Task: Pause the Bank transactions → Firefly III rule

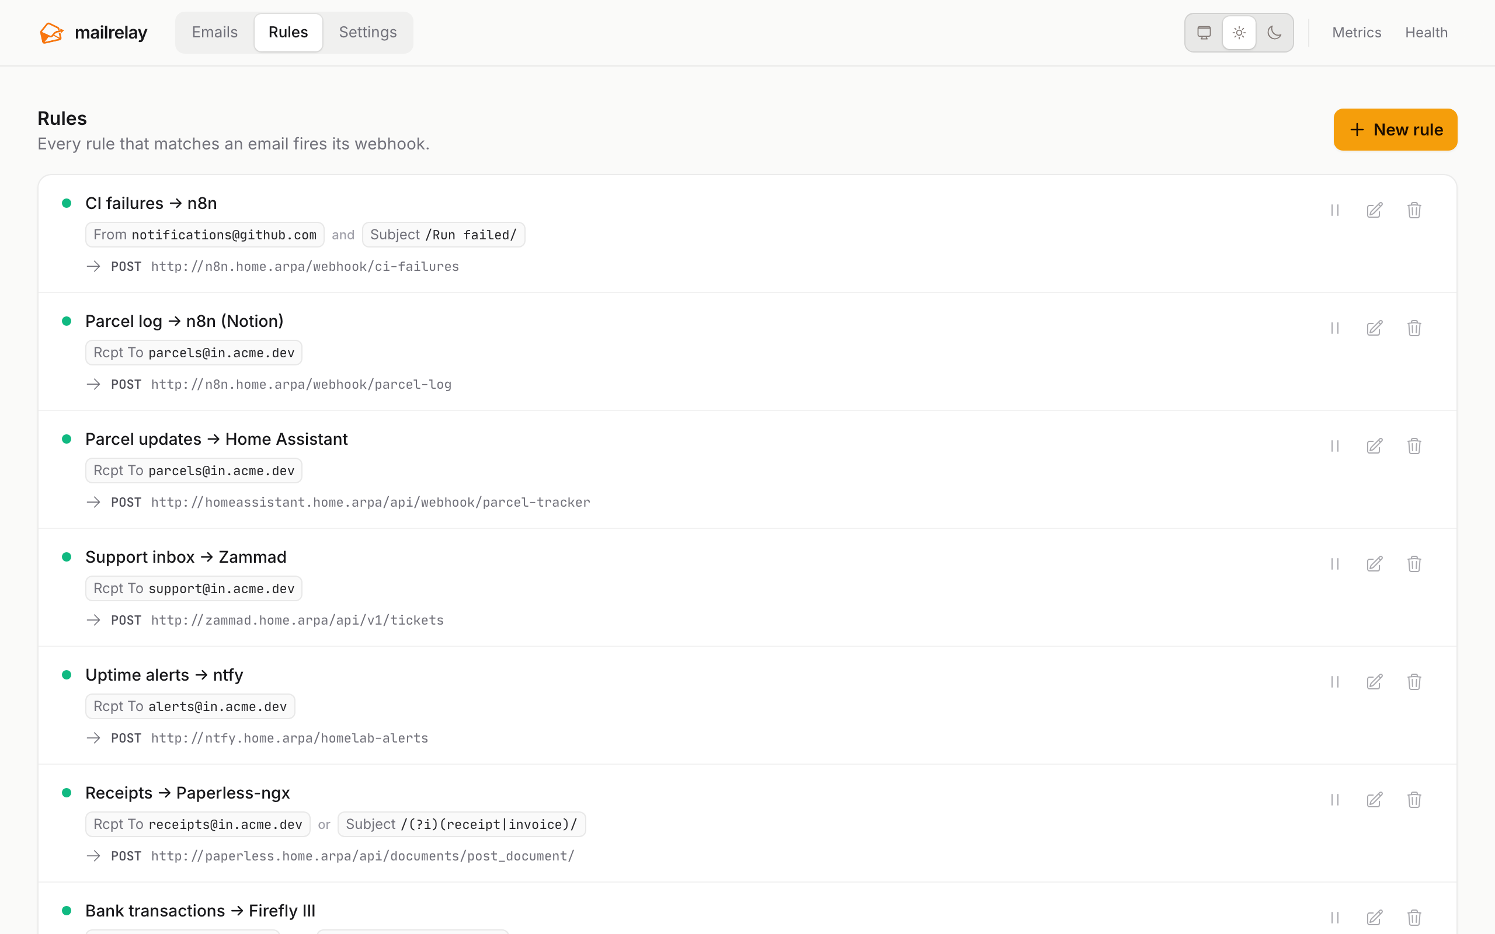Action: pyautogui.click(x=1335, y=918)
